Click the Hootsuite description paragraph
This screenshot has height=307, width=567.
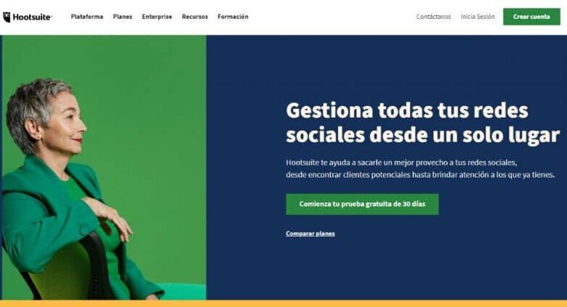420,168
